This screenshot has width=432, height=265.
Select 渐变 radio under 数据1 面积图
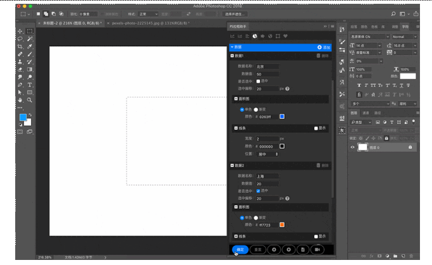(256, 109)
